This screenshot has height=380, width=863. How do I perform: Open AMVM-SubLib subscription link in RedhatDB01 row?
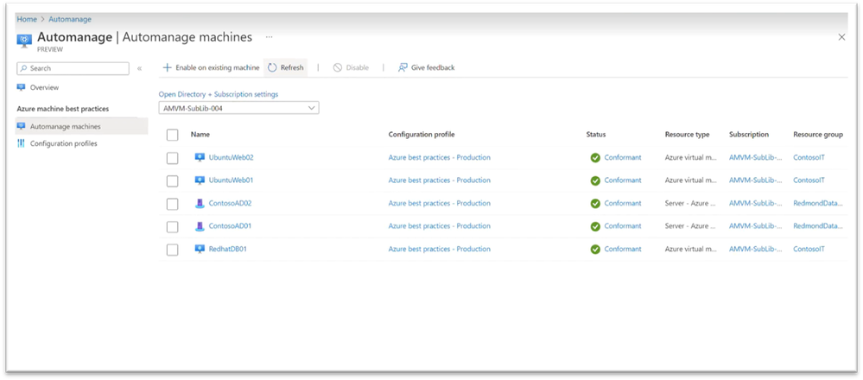(756, 249)
